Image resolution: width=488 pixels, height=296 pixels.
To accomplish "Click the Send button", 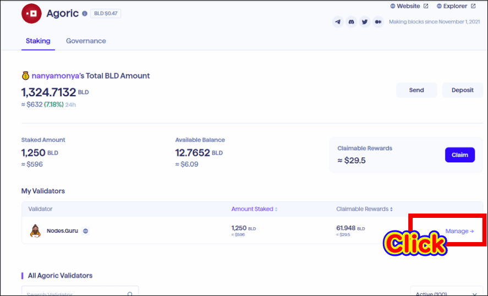I will pyautogui.click(x=416, y=90).
